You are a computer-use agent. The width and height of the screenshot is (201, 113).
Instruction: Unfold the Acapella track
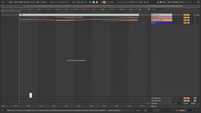pyautogui.click(x=153, y=15)
